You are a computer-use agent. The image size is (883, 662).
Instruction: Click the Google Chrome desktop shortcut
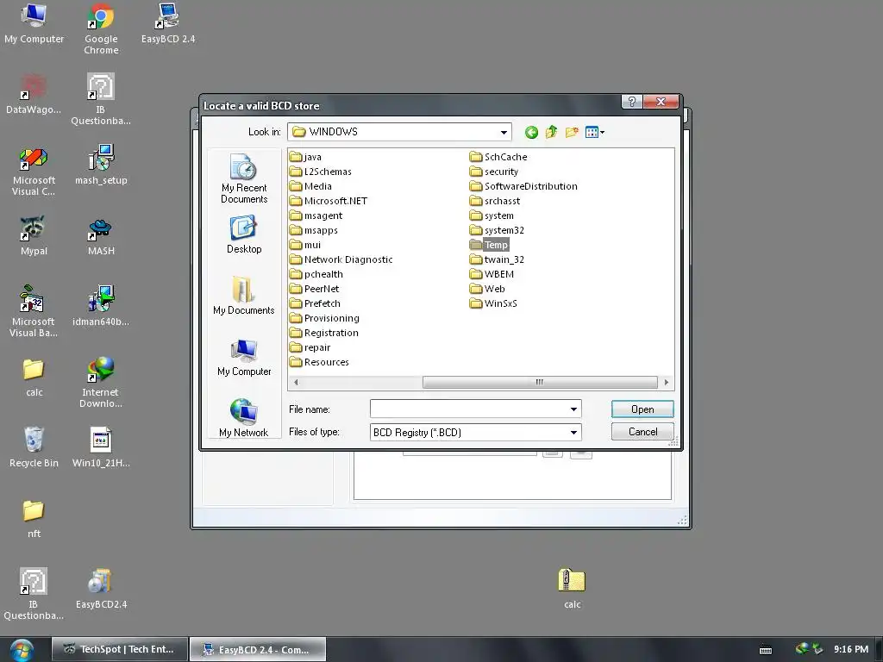point(101,28)
